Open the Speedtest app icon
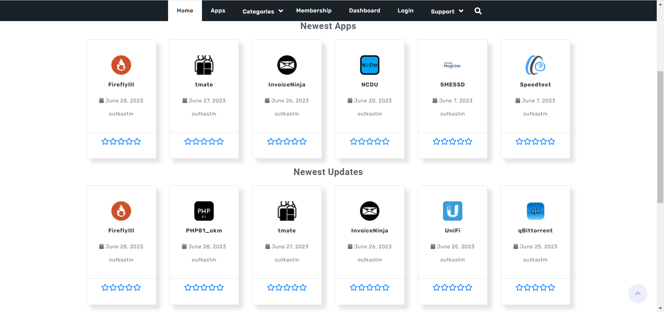This screenshot has width=664, height=312. (535, 65)
